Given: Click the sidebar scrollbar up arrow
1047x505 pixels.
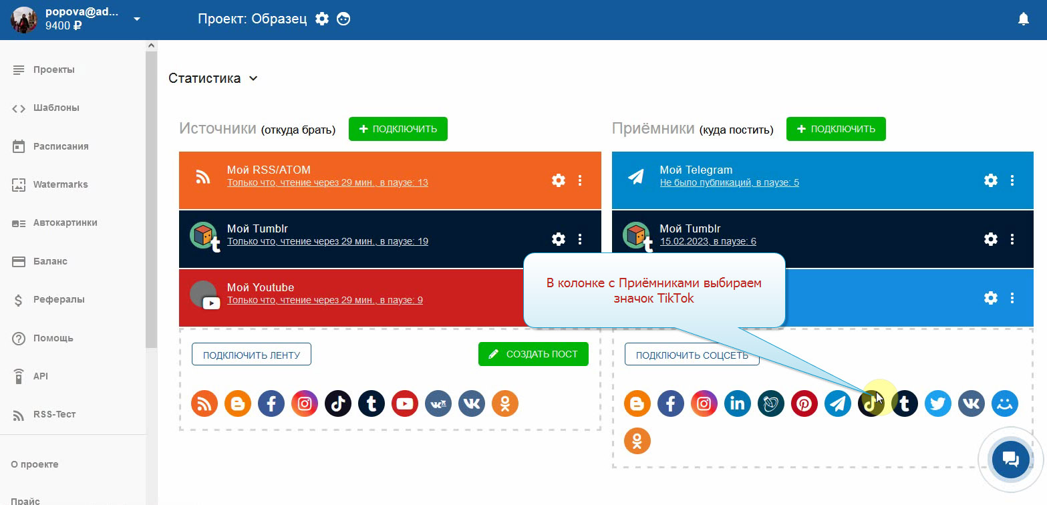Looking at the screenshot, I should coord(151,45).
